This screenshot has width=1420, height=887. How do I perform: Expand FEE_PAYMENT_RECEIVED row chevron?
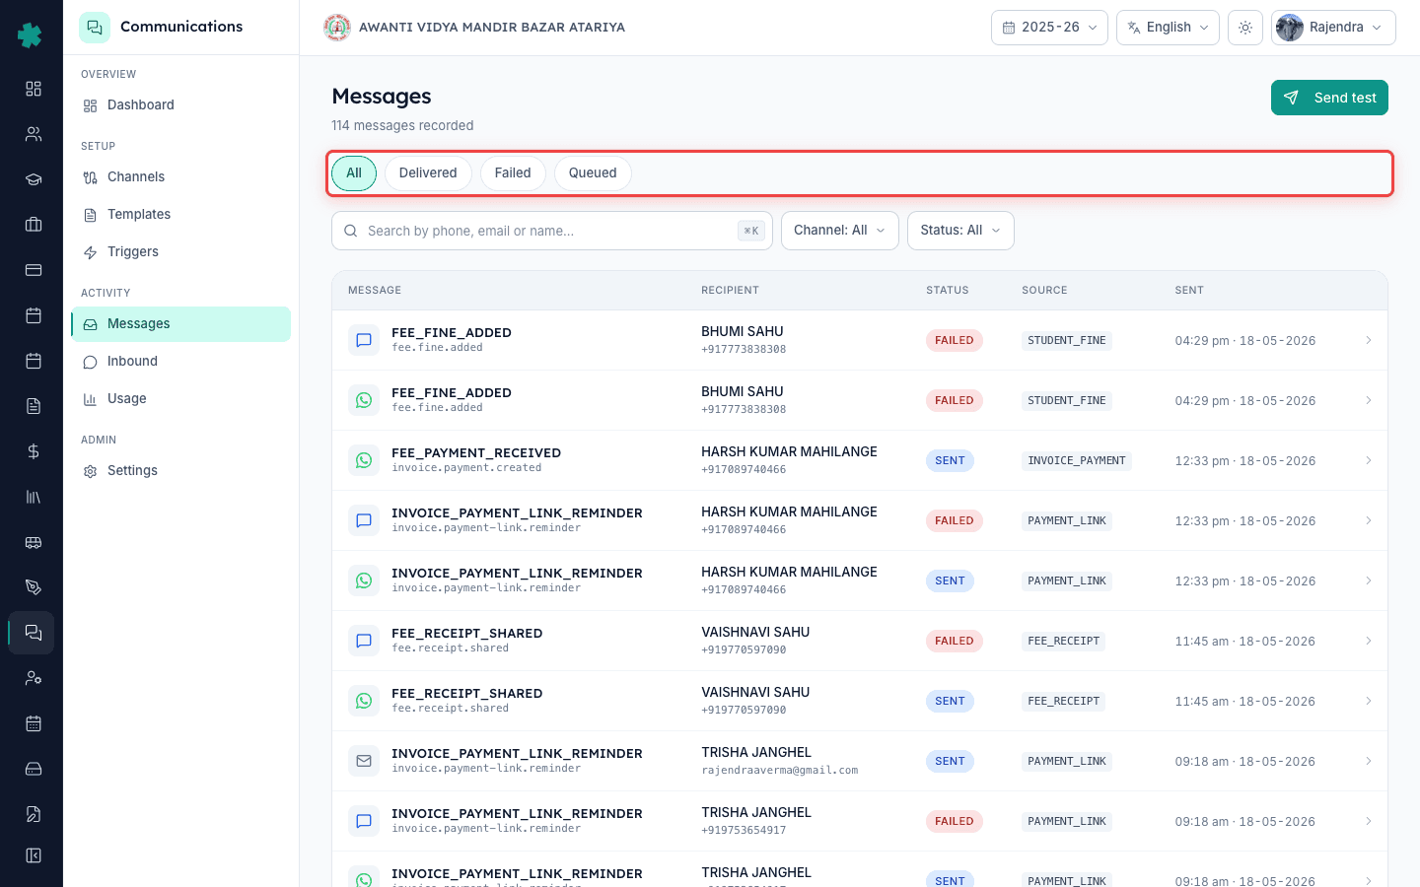coord(1369,460)
